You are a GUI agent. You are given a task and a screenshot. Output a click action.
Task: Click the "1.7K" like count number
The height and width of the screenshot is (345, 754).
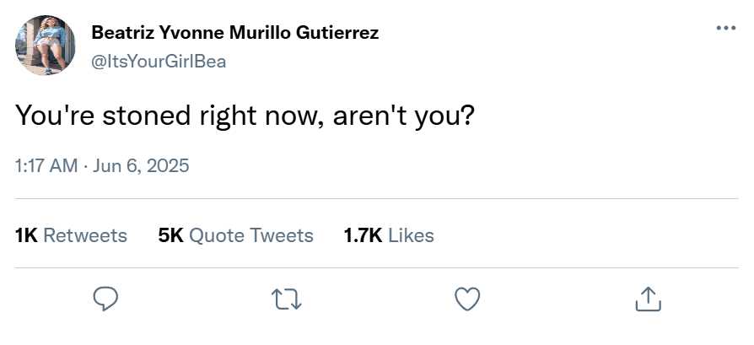(363, 235)
